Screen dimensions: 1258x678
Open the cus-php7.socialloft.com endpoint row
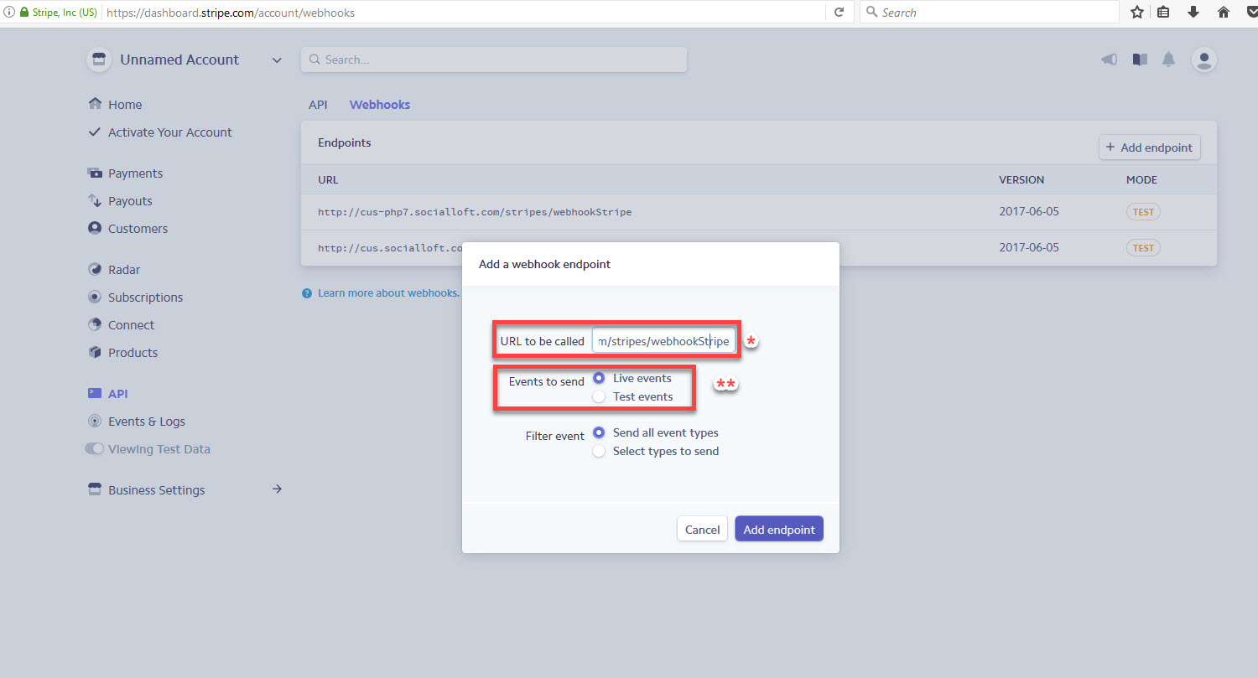[759, 212]
